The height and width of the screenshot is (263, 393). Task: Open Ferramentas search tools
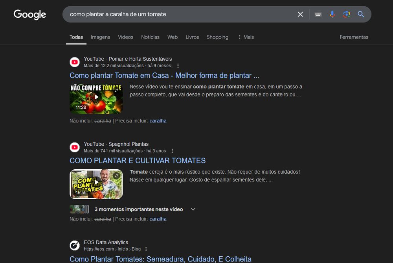point(354,37)
